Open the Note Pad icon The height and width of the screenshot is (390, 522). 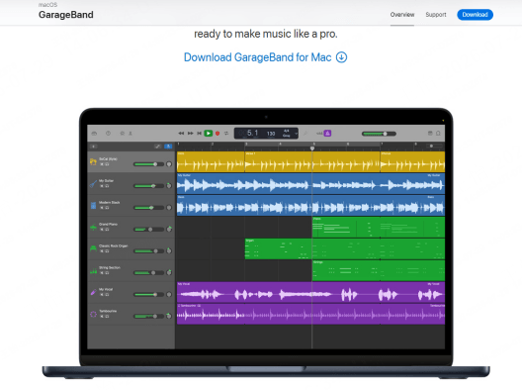[x=430, y=134]
